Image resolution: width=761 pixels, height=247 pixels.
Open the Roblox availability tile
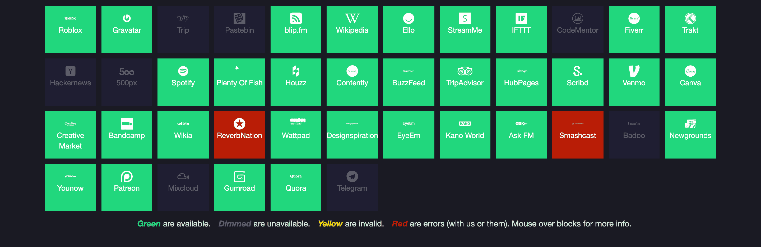click(x=70, y=29)
